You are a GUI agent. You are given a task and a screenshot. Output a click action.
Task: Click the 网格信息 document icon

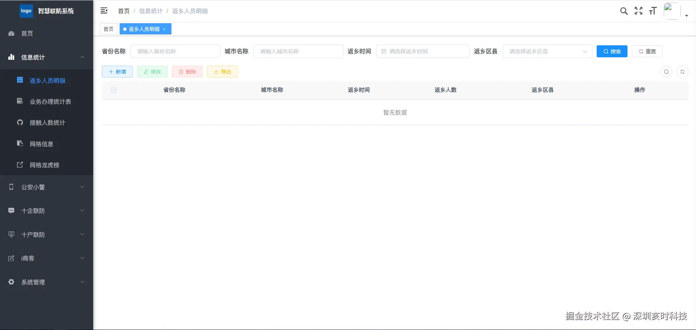[20, 144]
